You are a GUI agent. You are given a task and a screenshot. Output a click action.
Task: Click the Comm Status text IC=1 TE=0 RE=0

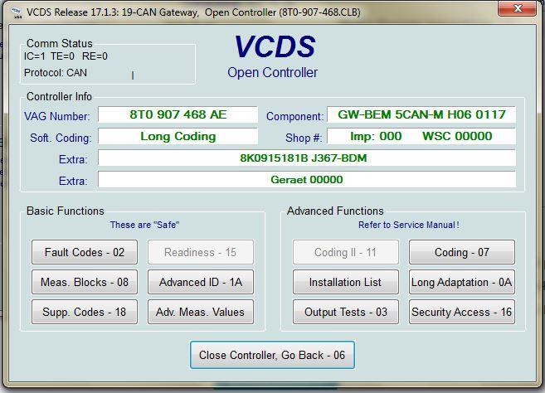(x=66, y=56)
